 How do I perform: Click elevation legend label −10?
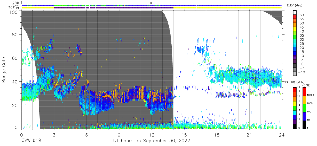pyautogui.click(x=302, y=72)
